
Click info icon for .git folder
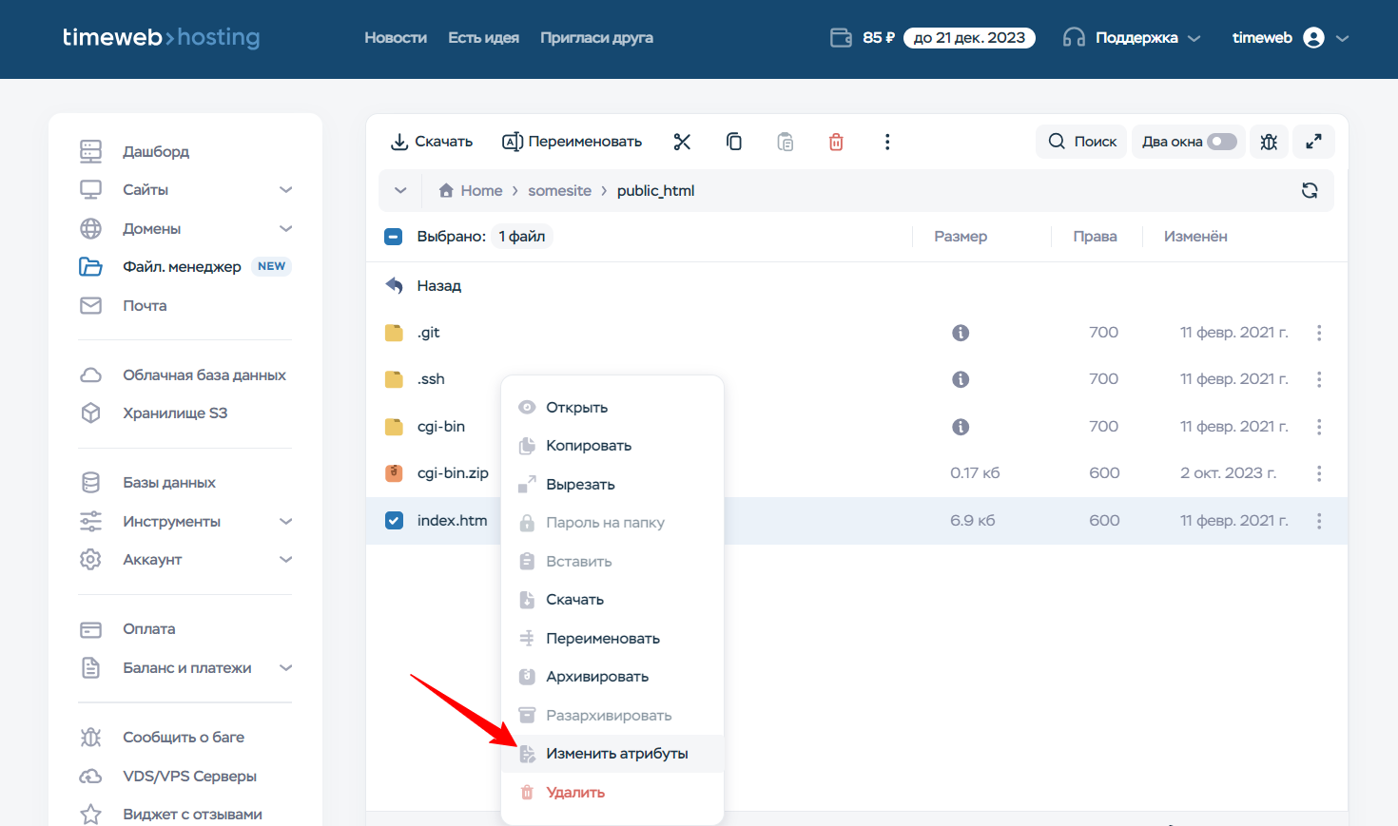(961, 333)
